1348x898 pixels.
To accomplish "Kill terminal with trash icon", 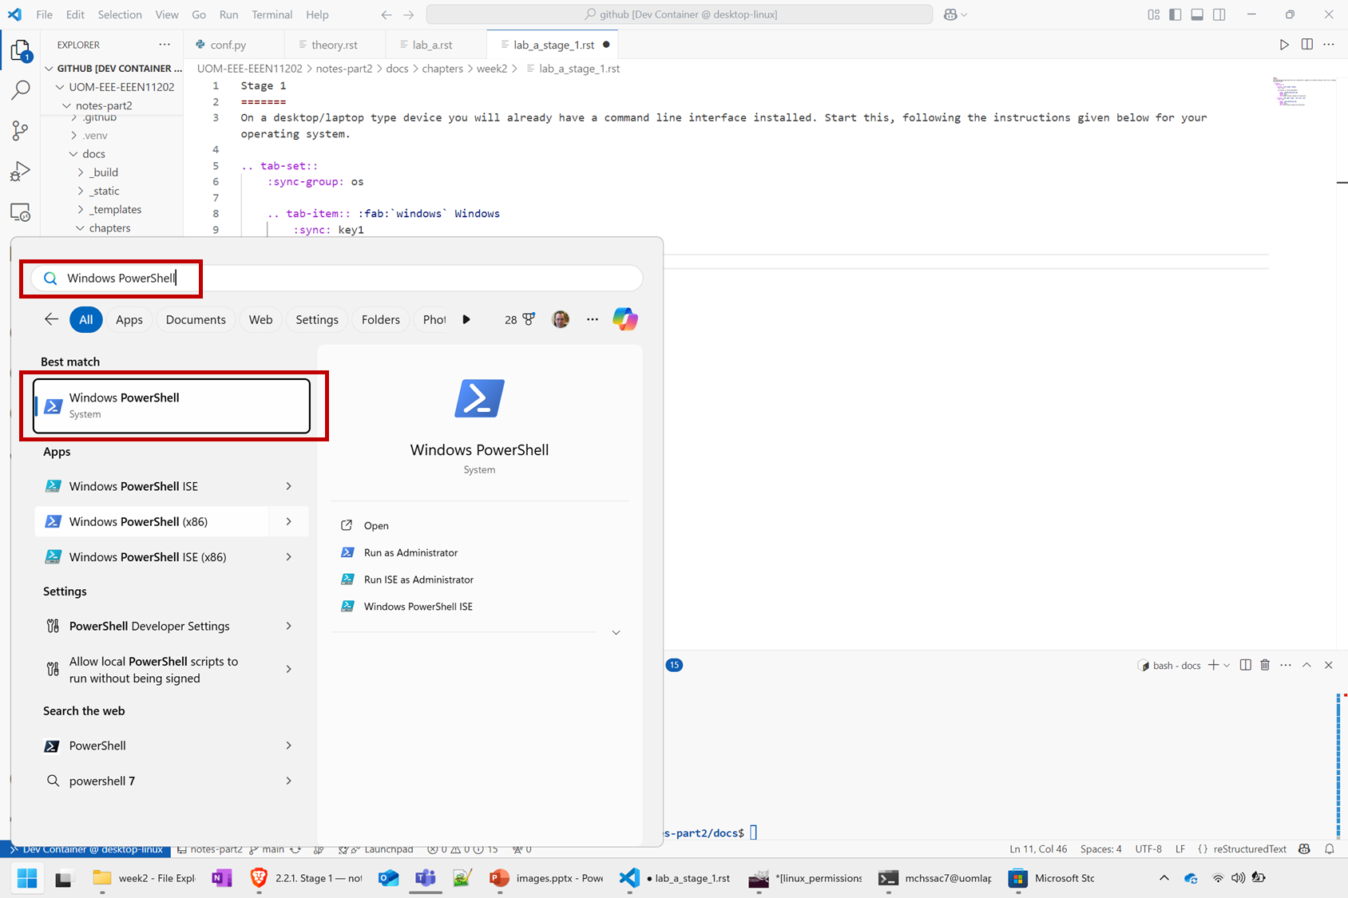I will [1265, 665].
